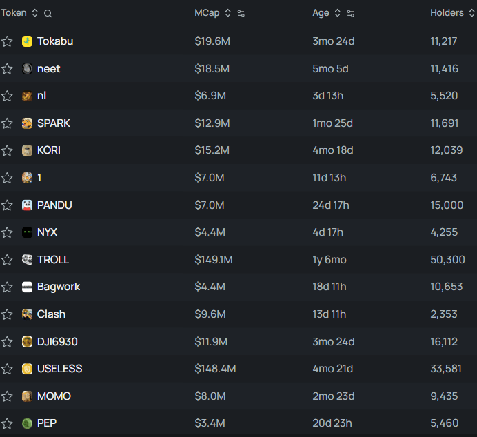
Task: Sort by Age column arrows
Action: point(337,13)
